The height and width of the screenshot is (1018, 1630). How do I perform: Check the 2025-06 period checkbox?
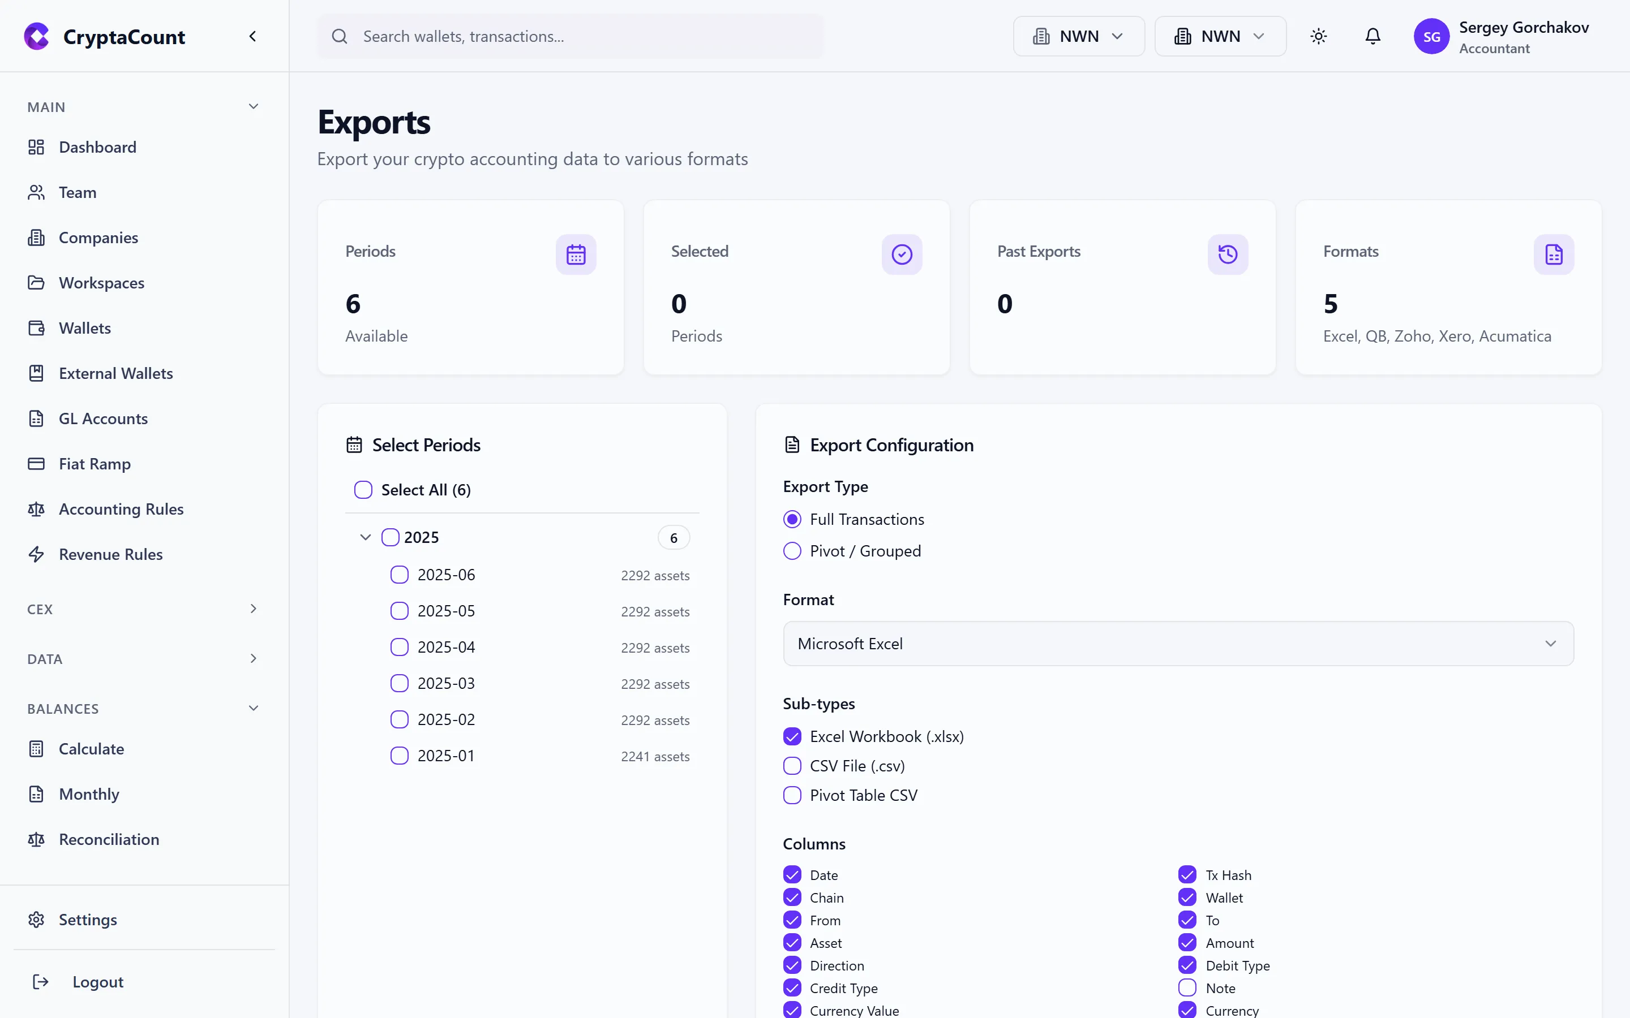pyautogui.click(x=399, y=574)
